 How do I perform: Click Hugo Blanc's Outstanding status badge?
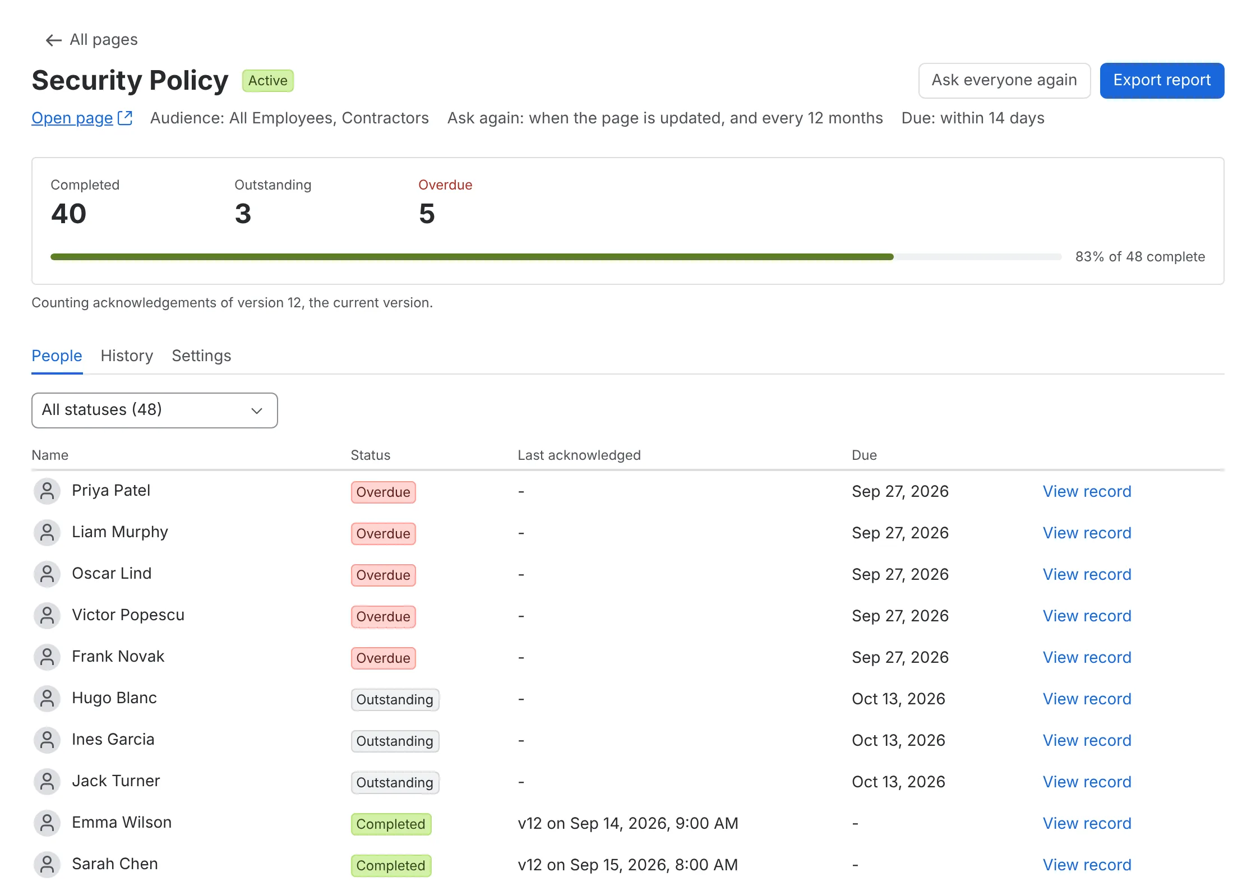click(395, 700)
